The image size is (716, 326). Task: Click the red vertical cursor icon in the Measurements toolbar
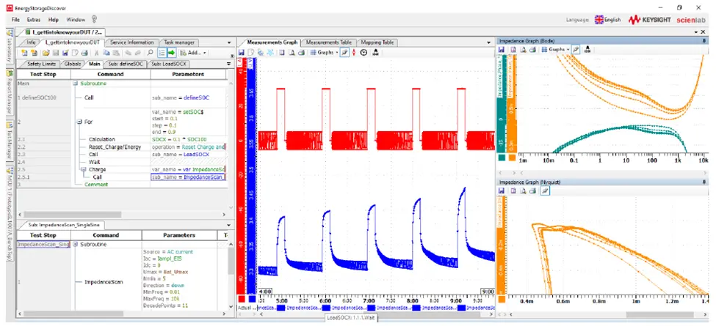click(355, 52)
